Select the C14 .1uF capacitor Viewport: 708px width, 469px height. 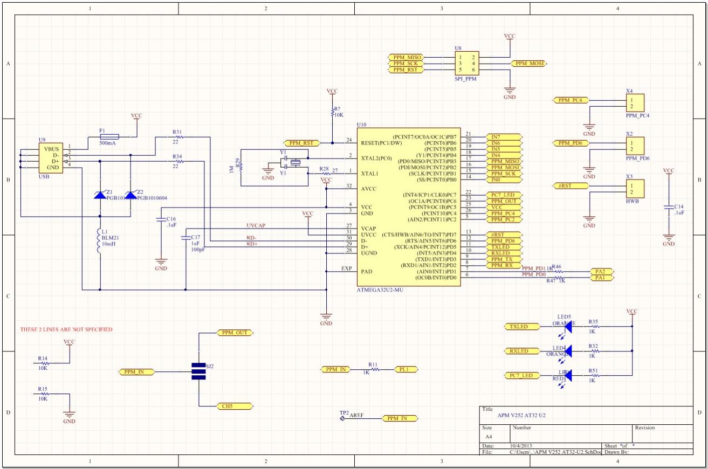pyautogui.click(x=669, y=208)
